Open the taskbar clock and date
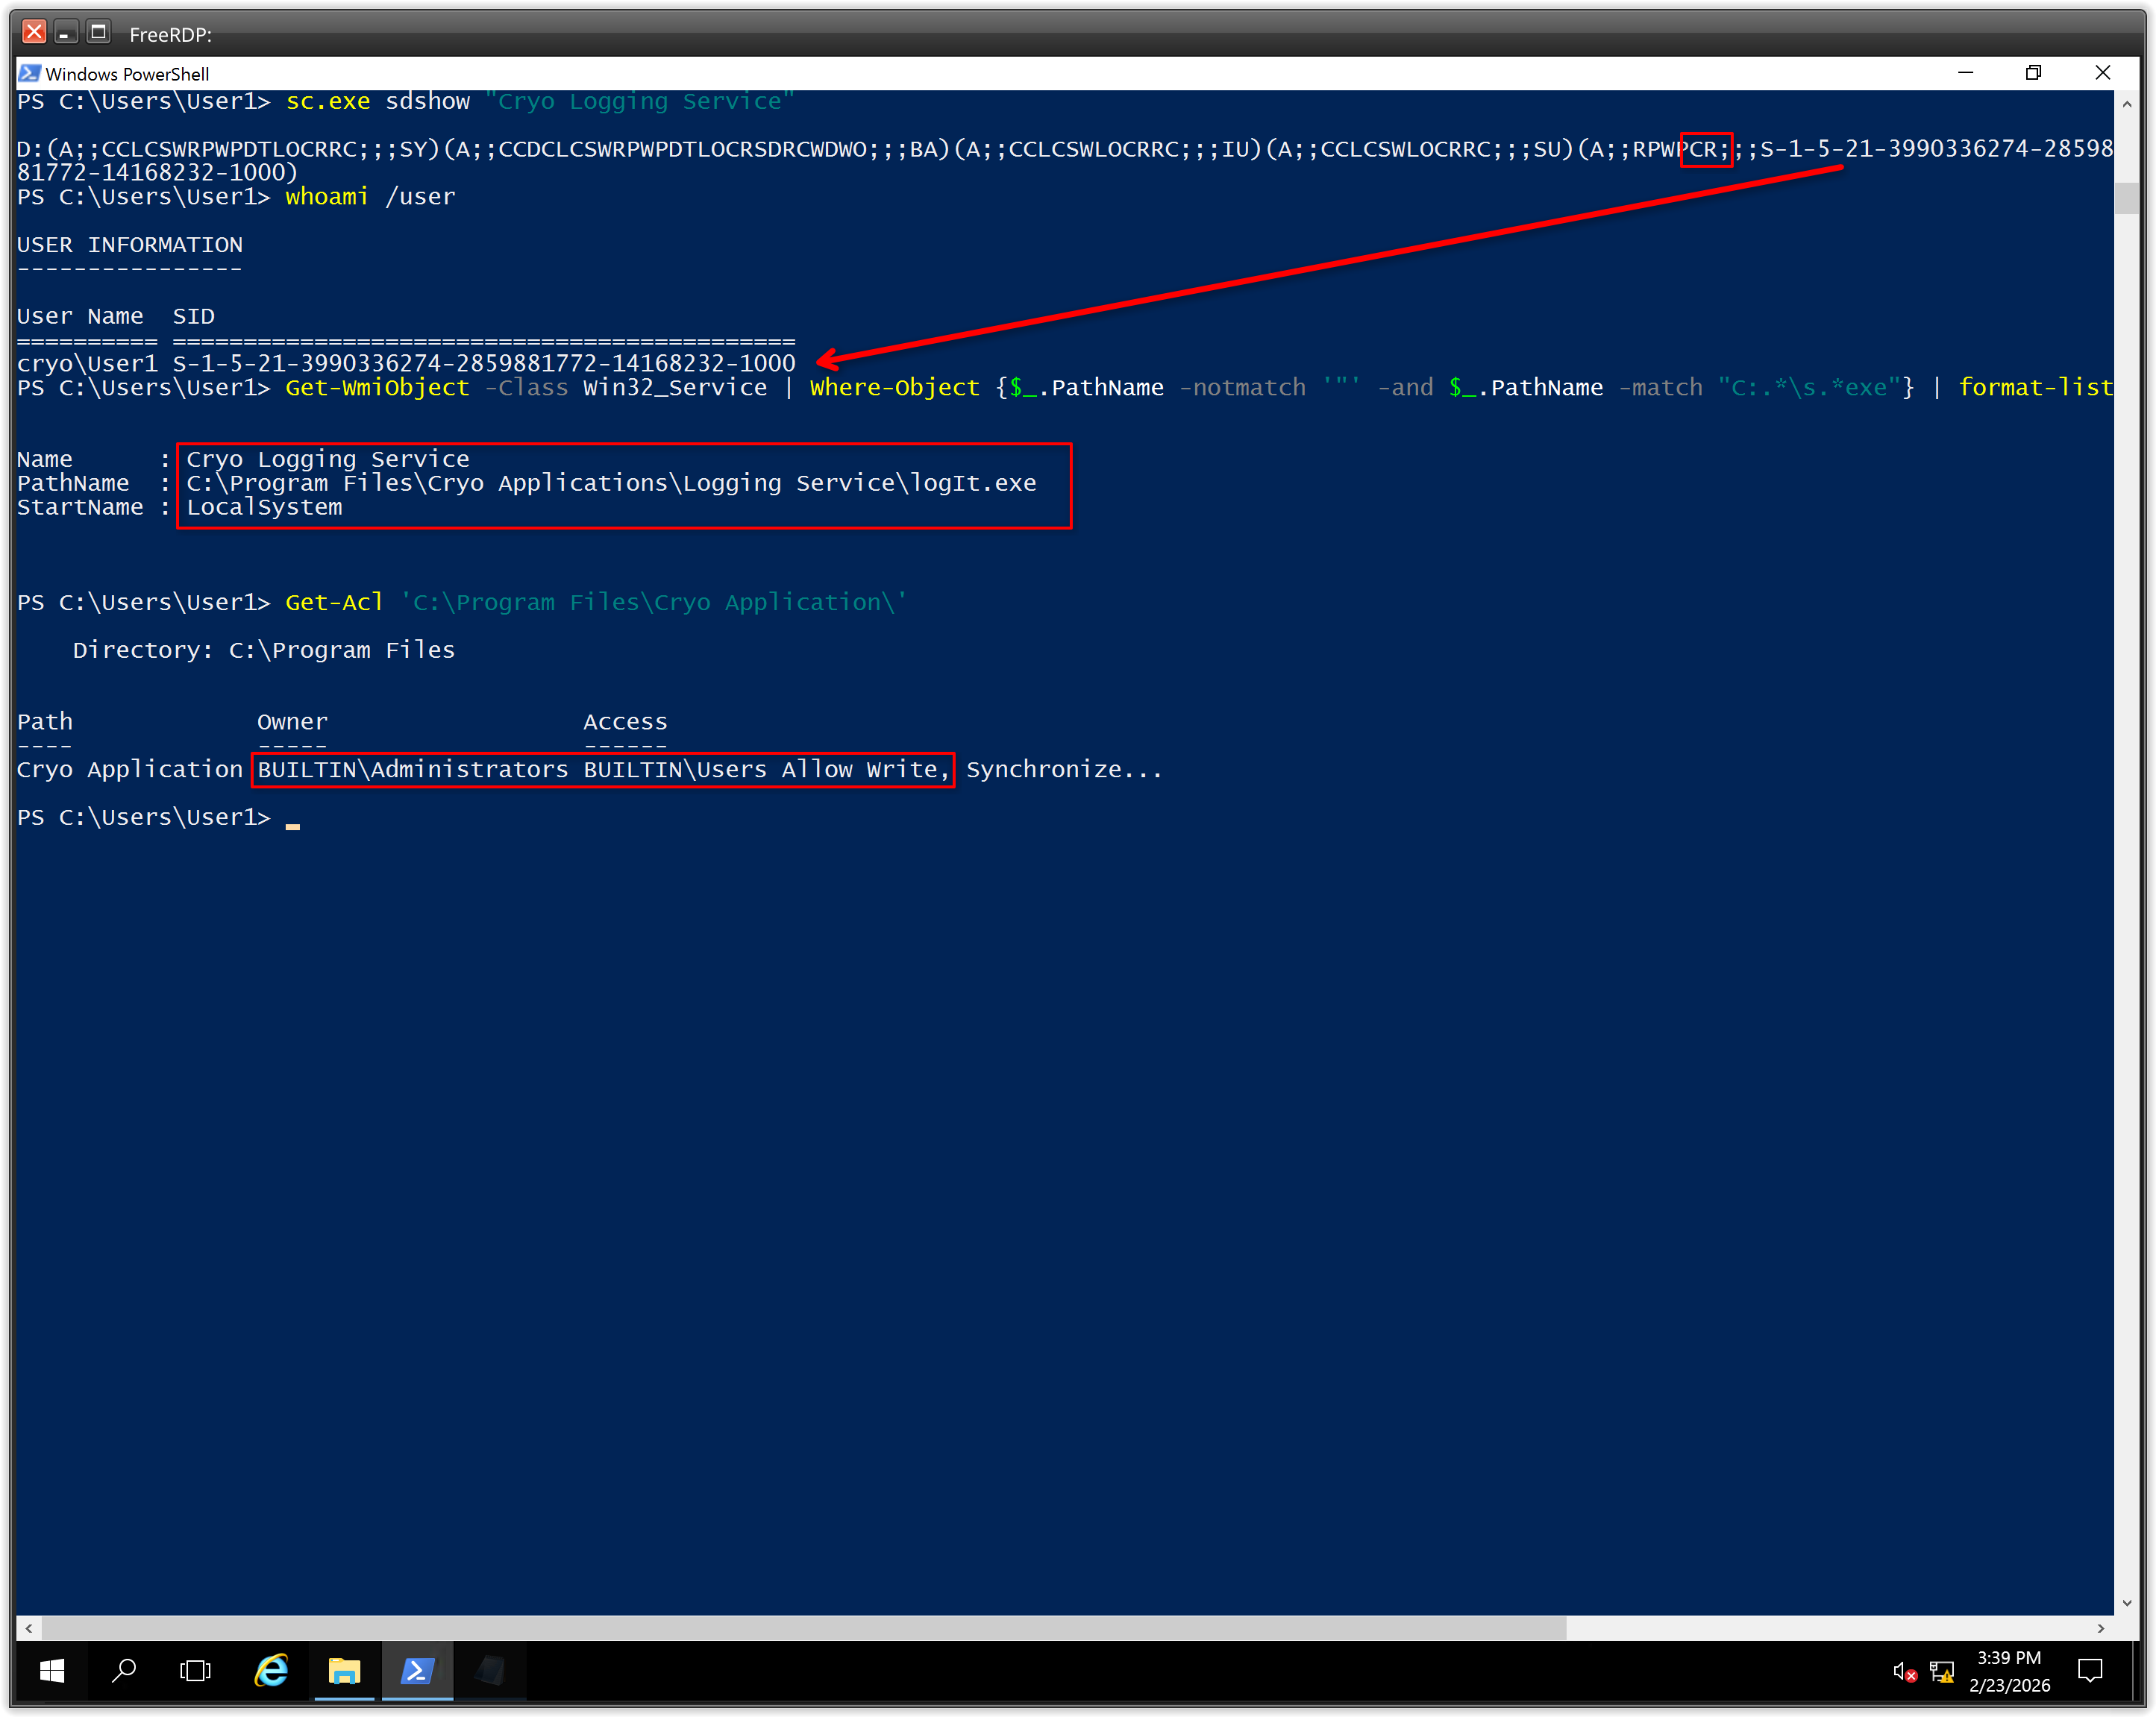Screen dimensions: 2156x1717 (x=2008, y=1670)
